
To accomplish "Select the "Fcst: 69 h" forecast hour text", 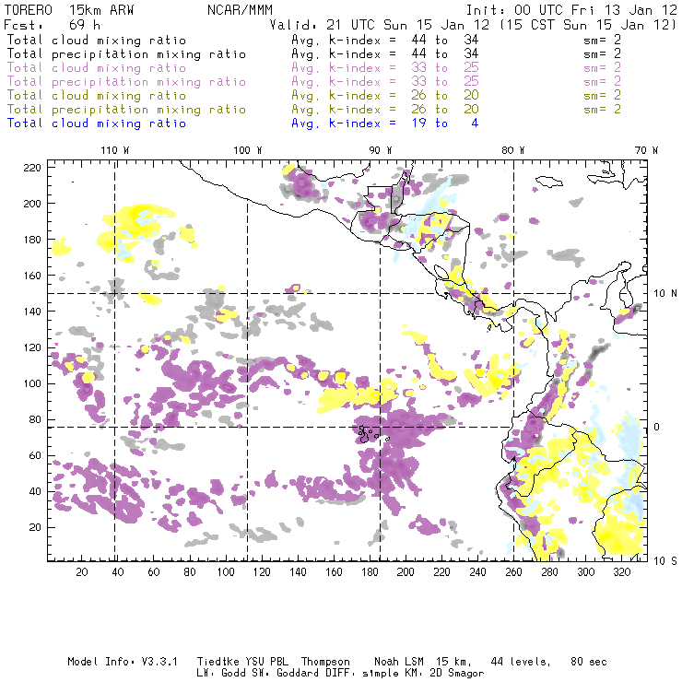I will [53, 25].
